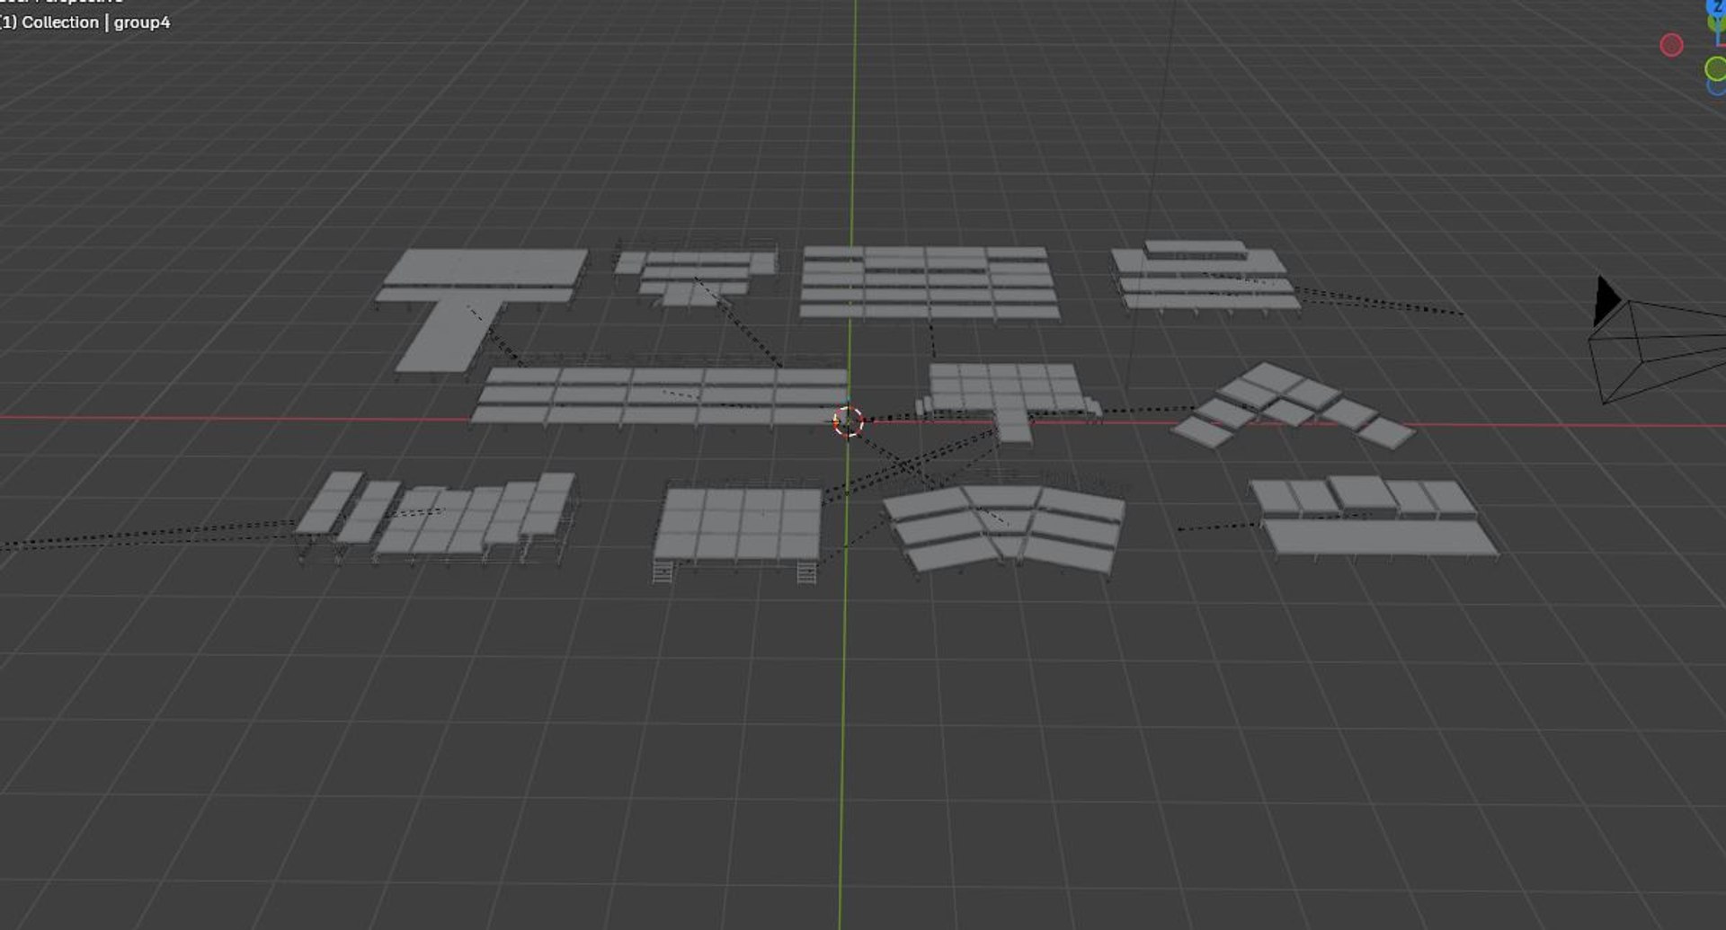This screenshot has width=1726, height=930.
Task: Select the diamond-tiled angled platform model
Action: coord(1294,405)
